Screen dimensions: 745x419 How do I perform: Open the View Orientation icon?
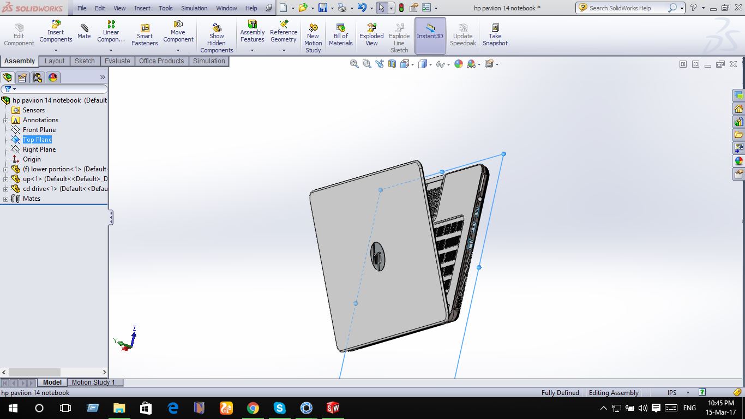click(x=405, y=64)
